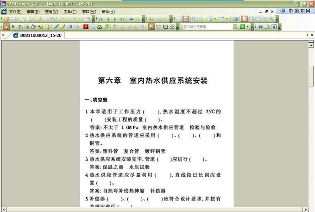Jump to the last page
315x212 pixels.
click(x=122, y=19)
